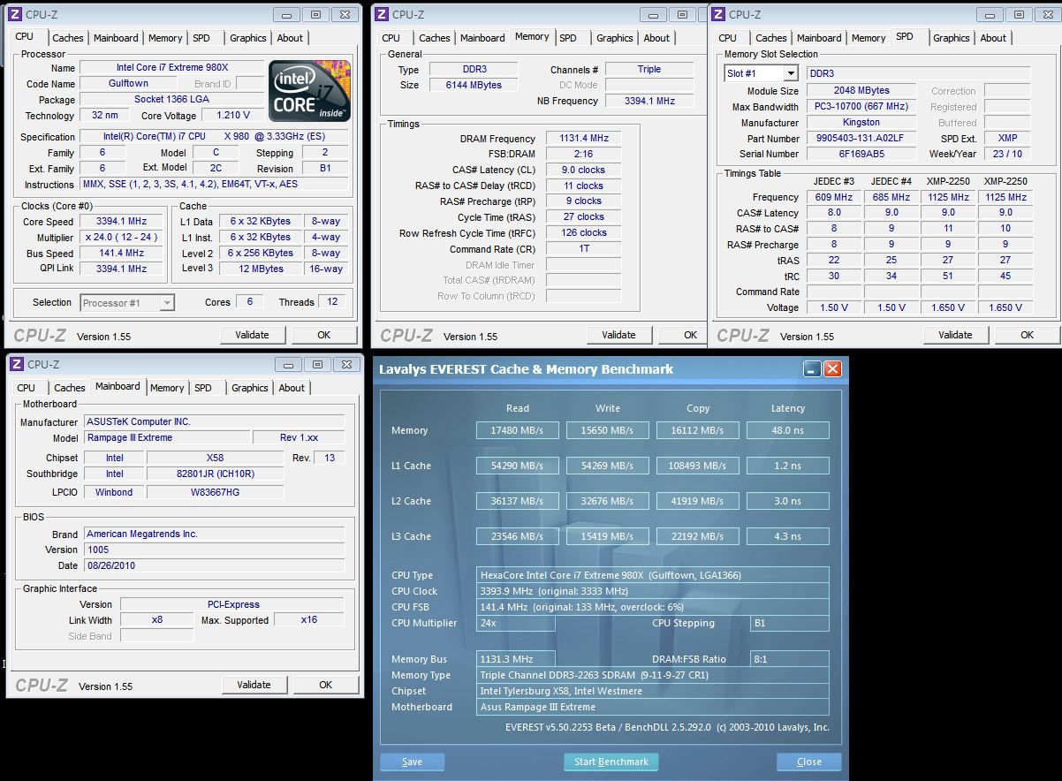Open Caches tab in the CPU-Z motherboard window
This screenshot has width=1062, height=781.
pyautogui.click(x=70, y=388)
